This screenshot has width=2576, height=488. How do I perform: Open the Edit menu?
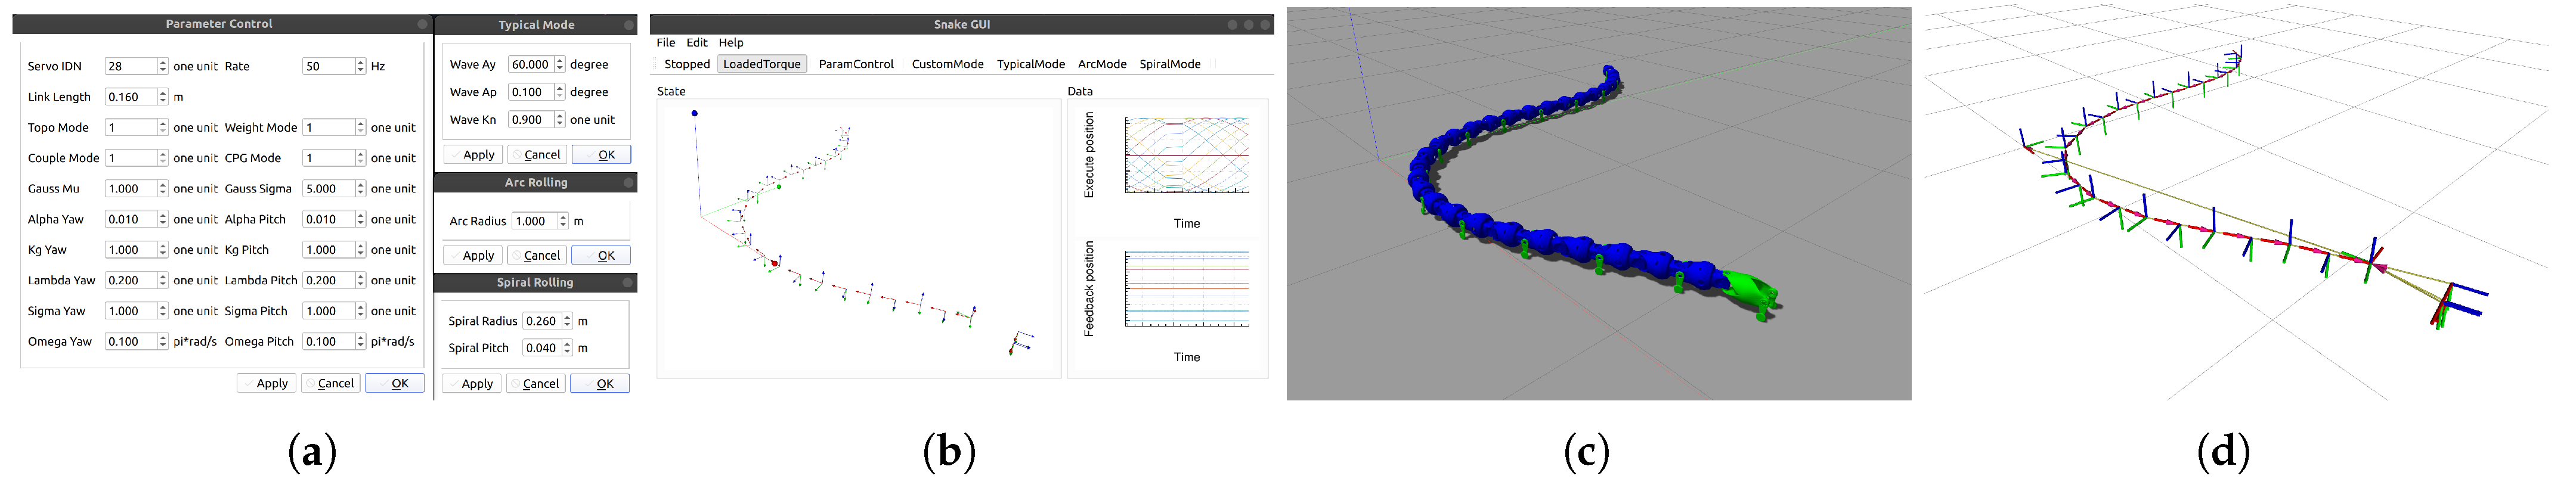click(x=696, y=43)
